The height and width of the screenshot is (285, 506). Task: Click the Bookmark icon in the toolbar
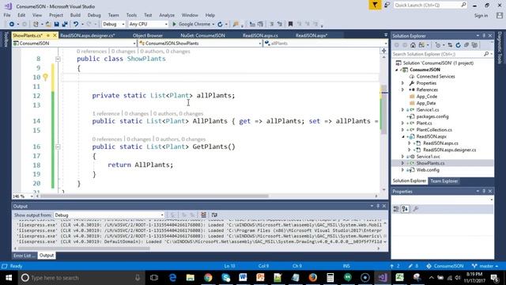290,25
